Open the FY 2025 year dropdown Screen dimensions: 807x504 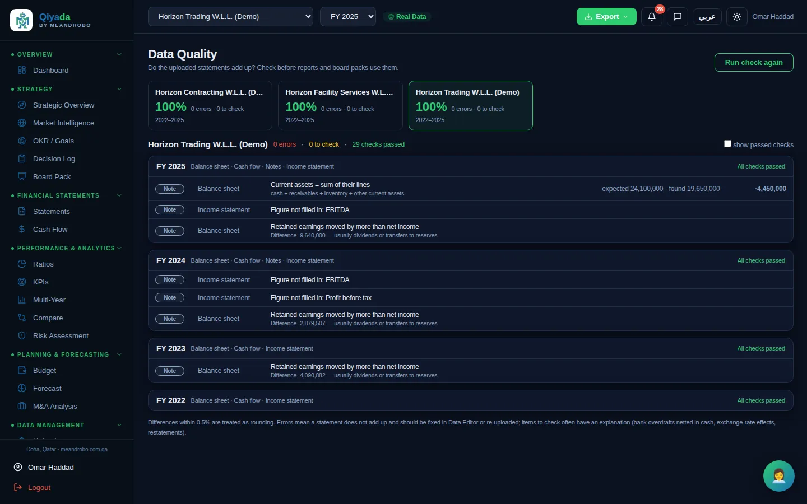pyautogui.click(x=348, y=17)
